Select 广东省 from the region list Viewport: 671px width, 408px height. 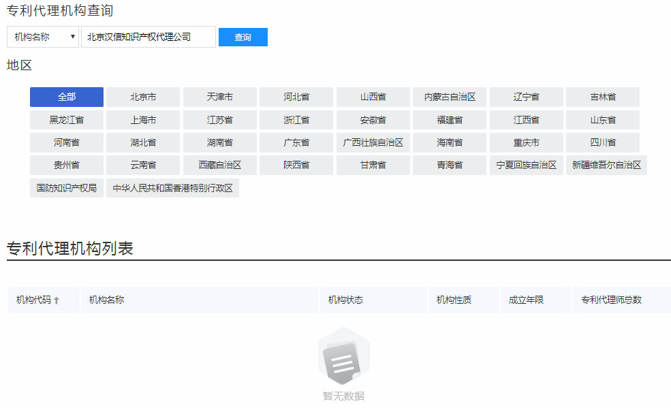point(296,142)
